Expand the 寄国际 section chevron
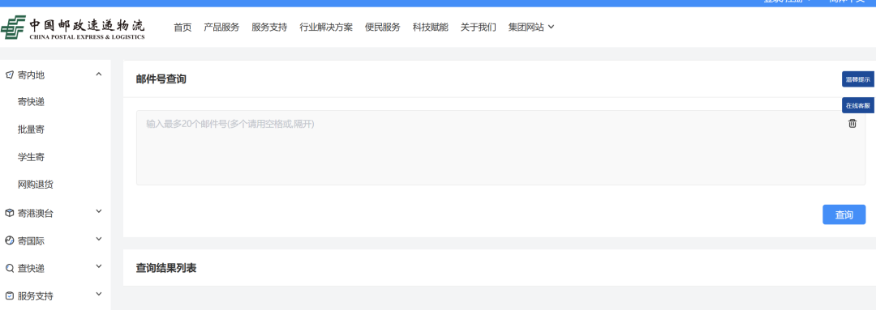 (99, 240)
